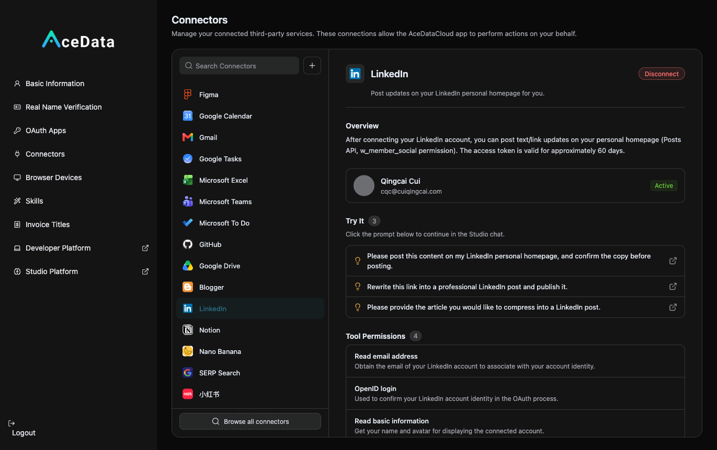The width and height of the screenshot is (717, 450).
Task: Click the Gmail envelope icon
Action: pos(188,137)
